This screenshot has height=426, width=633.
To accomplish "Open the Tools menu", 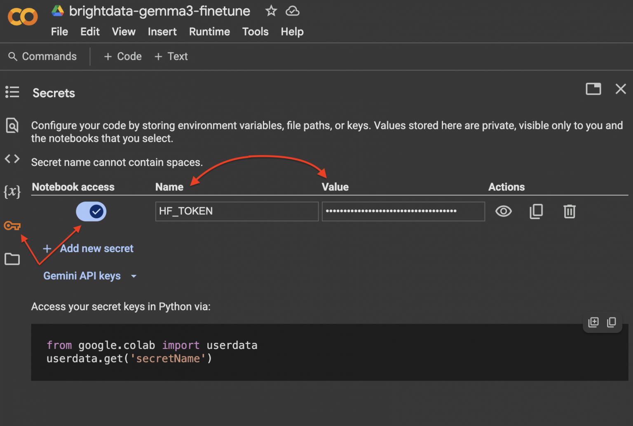I will (x=255, y=31).
